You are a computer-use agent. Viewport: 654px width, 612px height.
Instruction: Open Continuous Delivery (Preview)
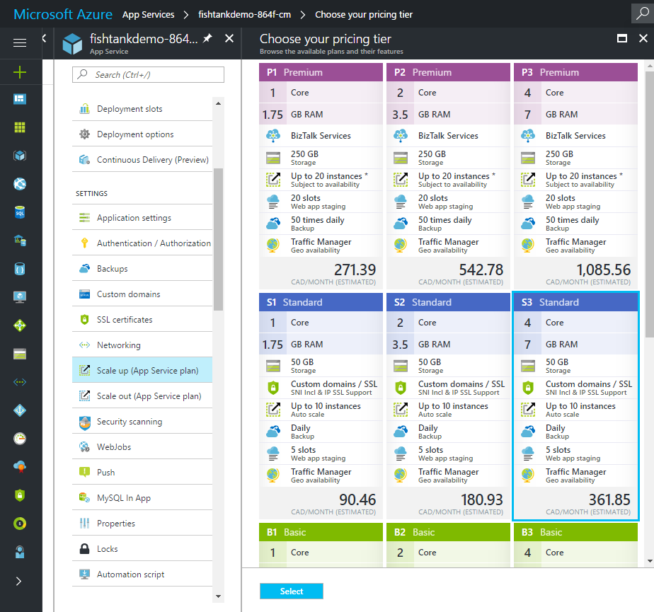click(142, 160)
